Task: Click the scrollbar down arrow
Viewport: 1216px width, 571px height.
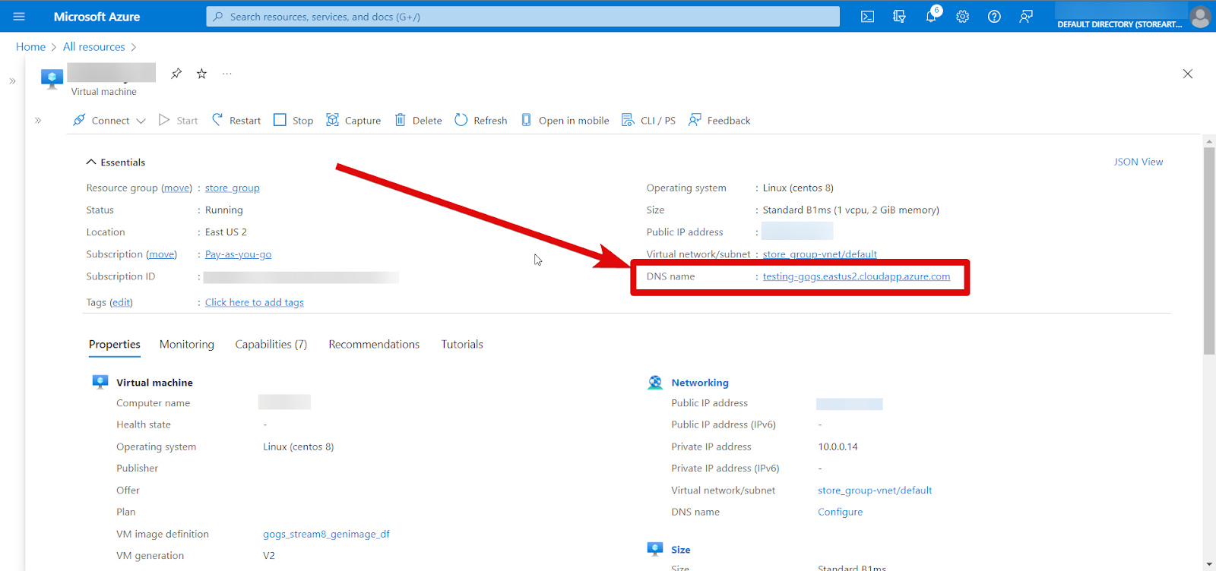Action: [x=1209, y=565]
